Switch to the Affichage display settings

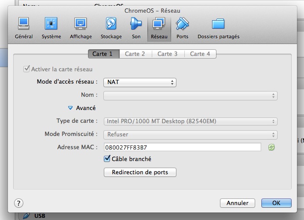coord(81,27)
